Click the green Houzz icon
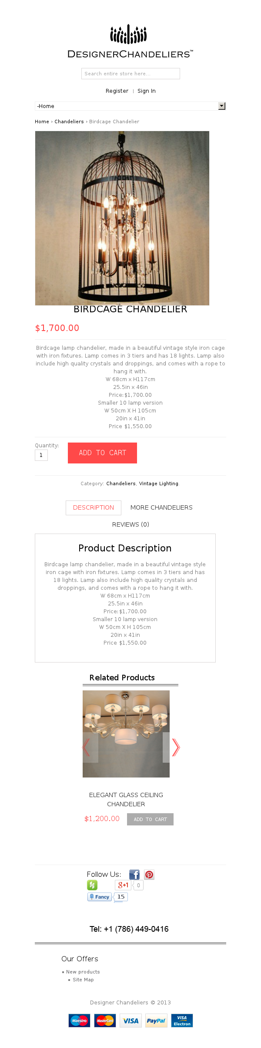Screen dimensions: 261x1048 click(x=92, y=885)
